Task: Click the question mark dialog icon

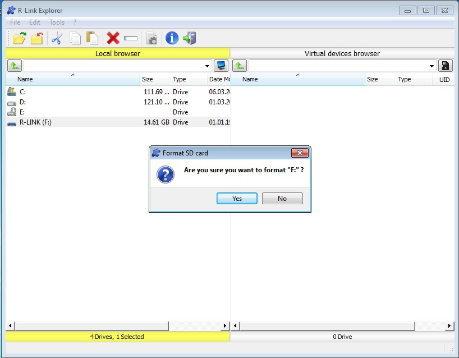Action: click(166, 175)
